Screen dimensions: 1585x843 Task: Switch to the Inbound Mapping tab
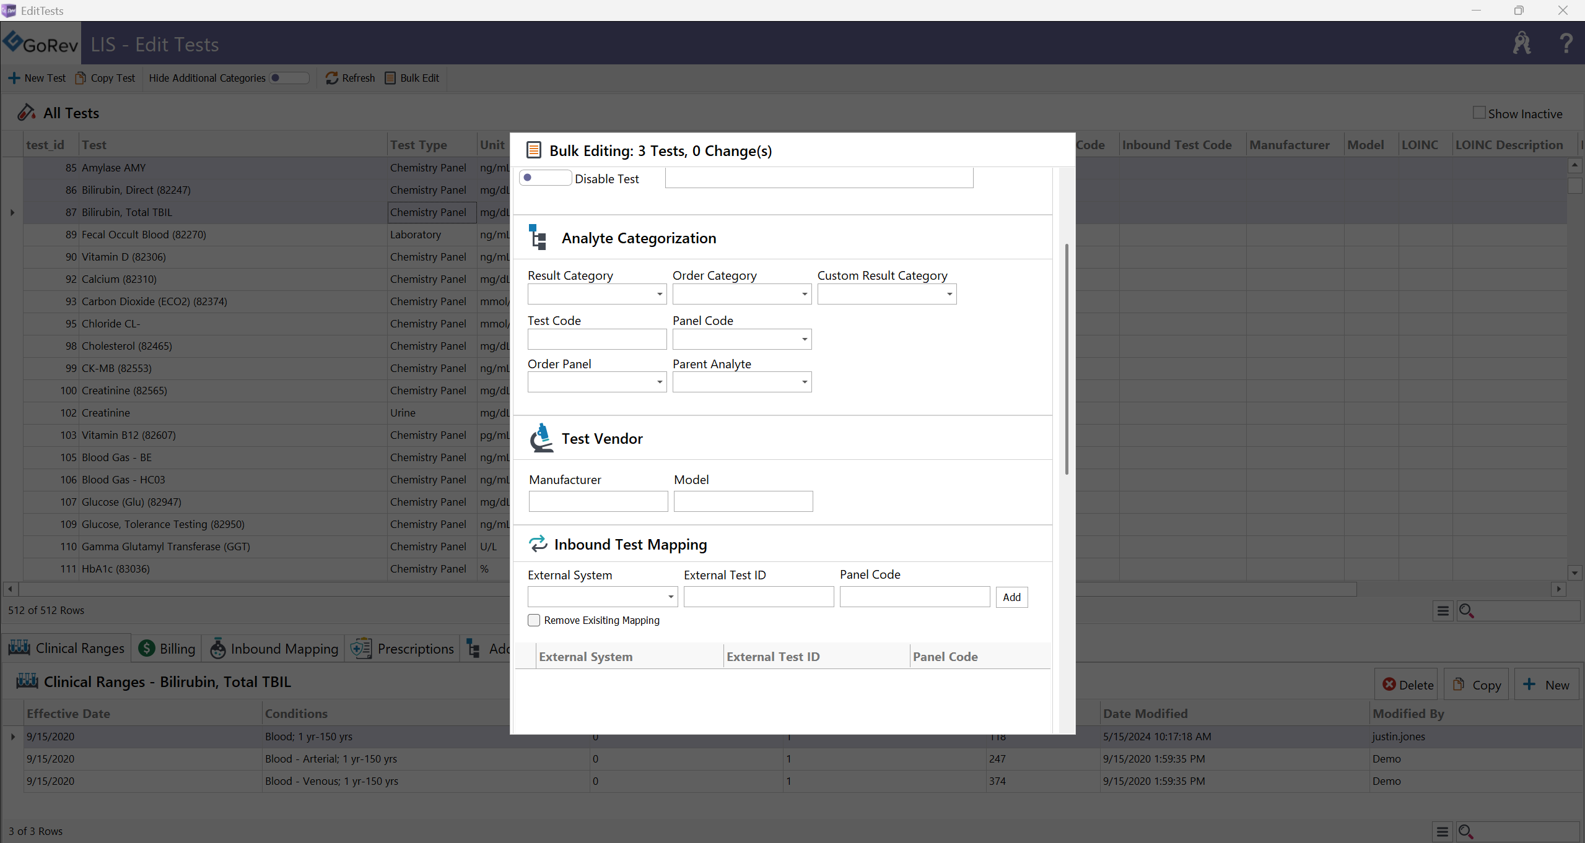tap(274, 648)
